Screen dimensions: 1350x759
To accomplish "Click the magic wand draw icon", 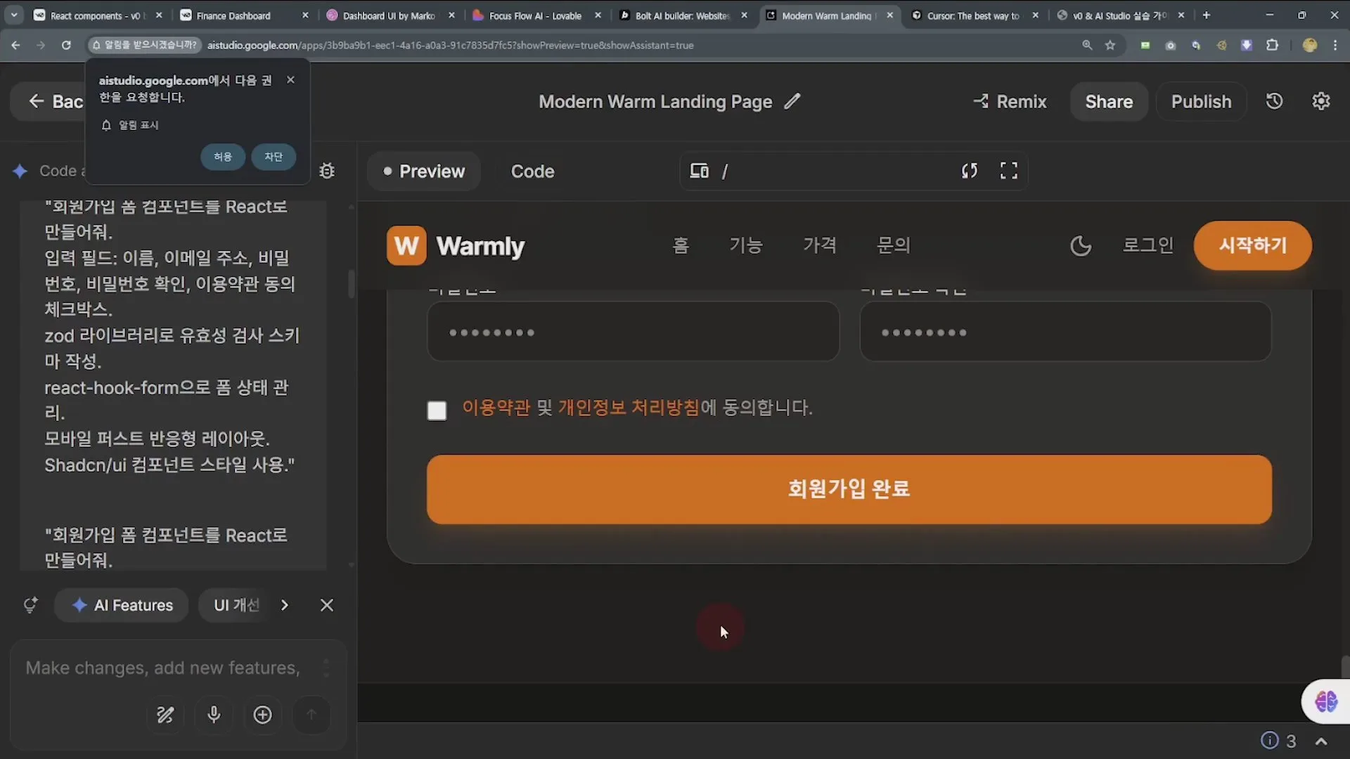I will point(165,715).
